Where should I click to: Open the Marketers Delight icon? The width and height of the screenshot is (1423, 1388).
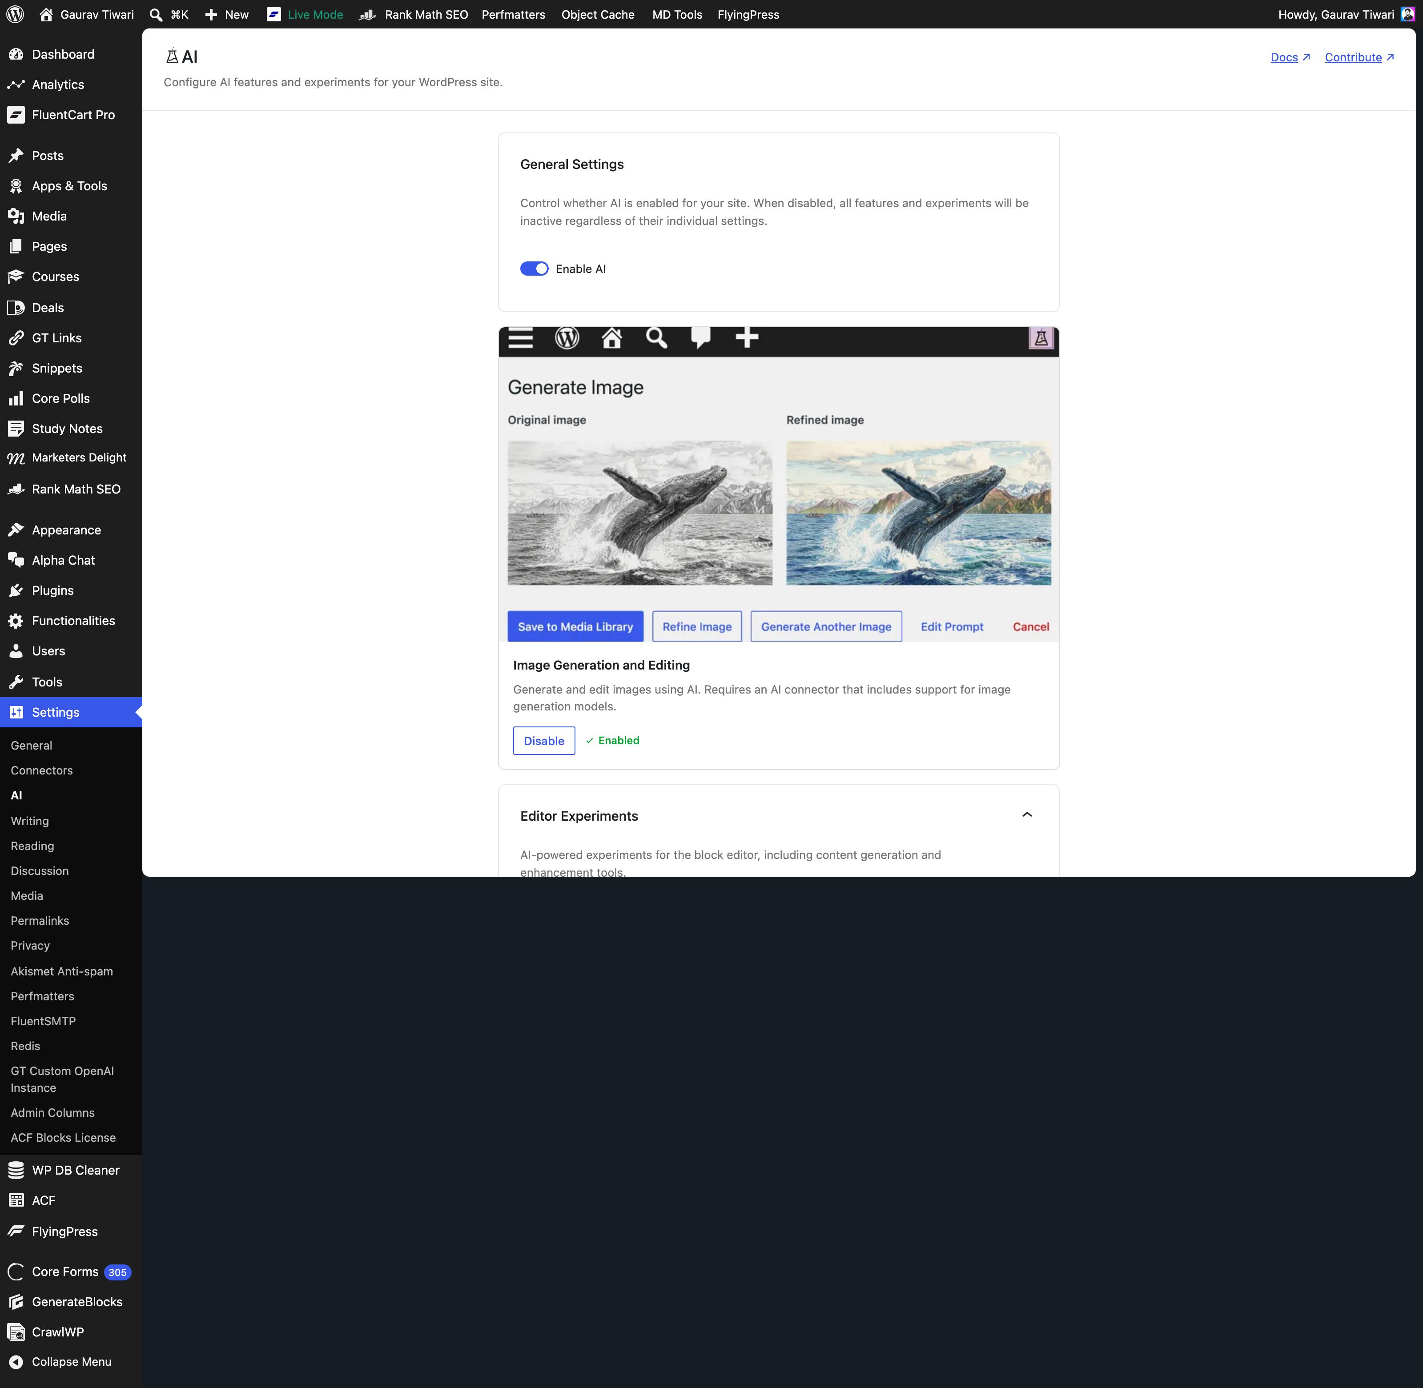(x=16, y=458)
